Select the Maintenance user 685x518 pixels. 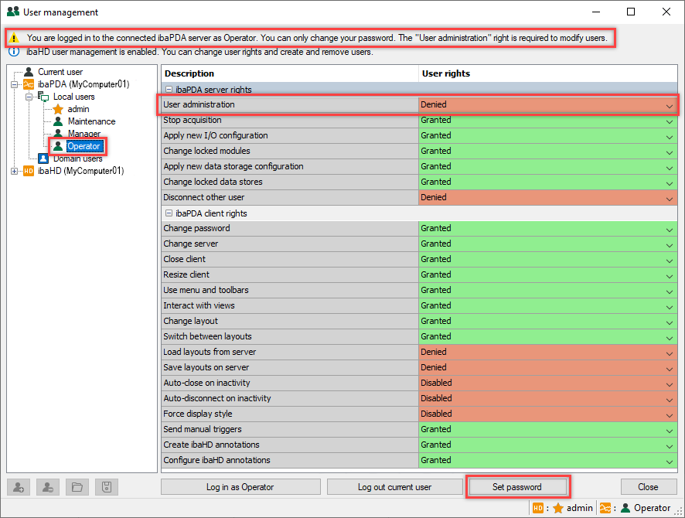(90, 121)
